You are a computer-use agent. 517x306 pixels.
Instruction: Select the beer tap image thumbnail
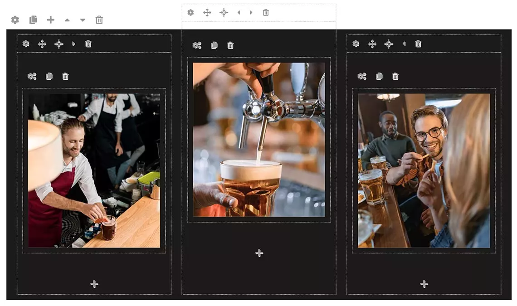point(259,138)
